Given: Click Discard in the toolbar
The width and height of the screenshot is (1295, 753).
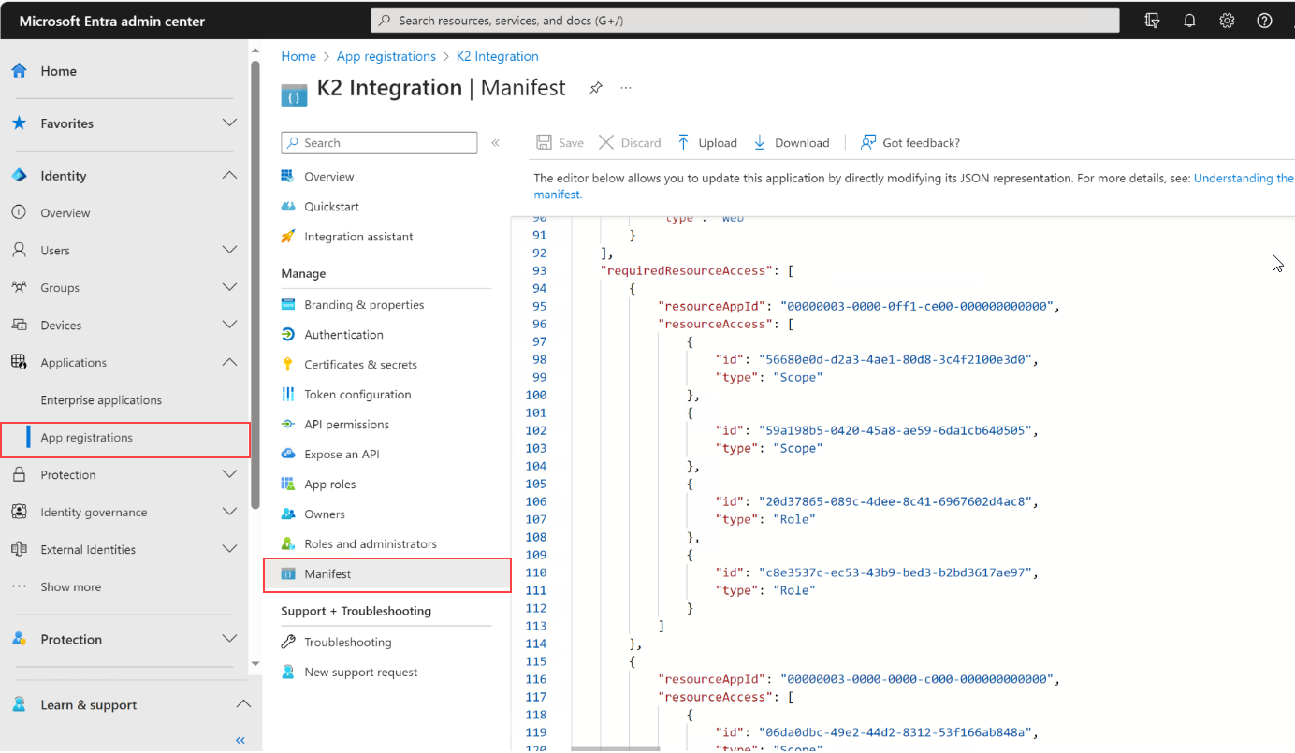Looking at the screenshot, I should point(630,143).
